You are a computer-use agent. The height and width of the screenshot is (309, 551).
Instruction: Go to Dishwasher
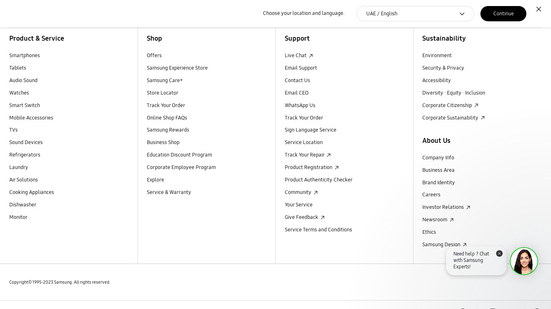click(23, 205)
